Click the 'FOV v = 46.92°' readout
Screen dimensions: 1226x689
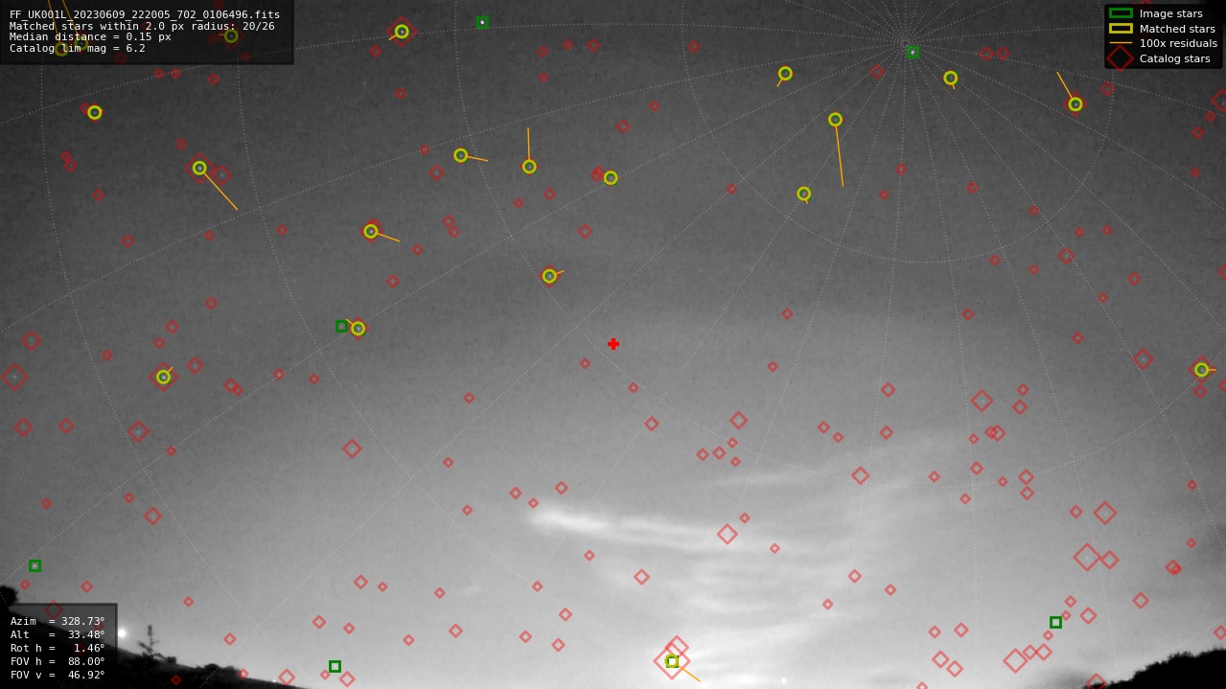58,675
